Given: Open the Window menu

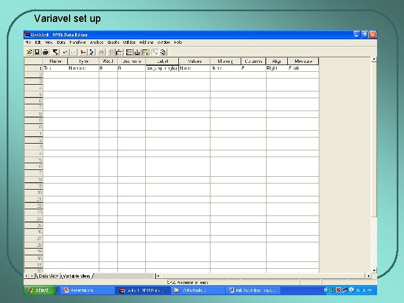Looking at the screenshot, I should point(163,42).
